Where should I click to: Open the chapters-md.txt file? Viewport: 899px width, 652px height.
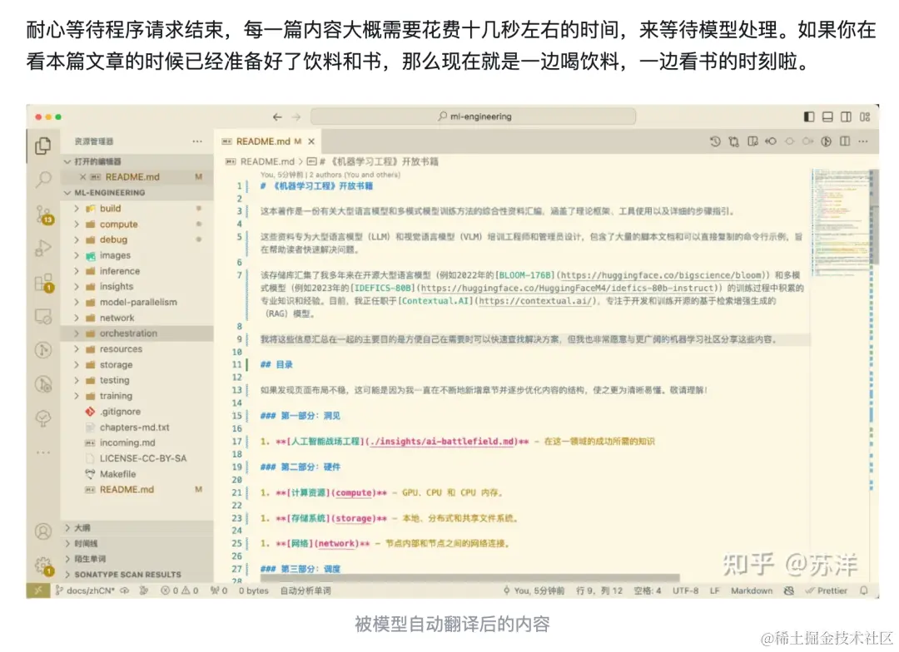[x=137, y=427]
